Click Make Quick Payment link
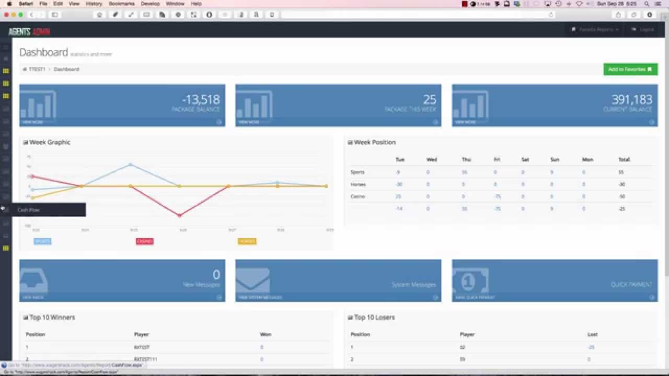The width and height of the screenshot is (669, 376). [x=475, y=297]
